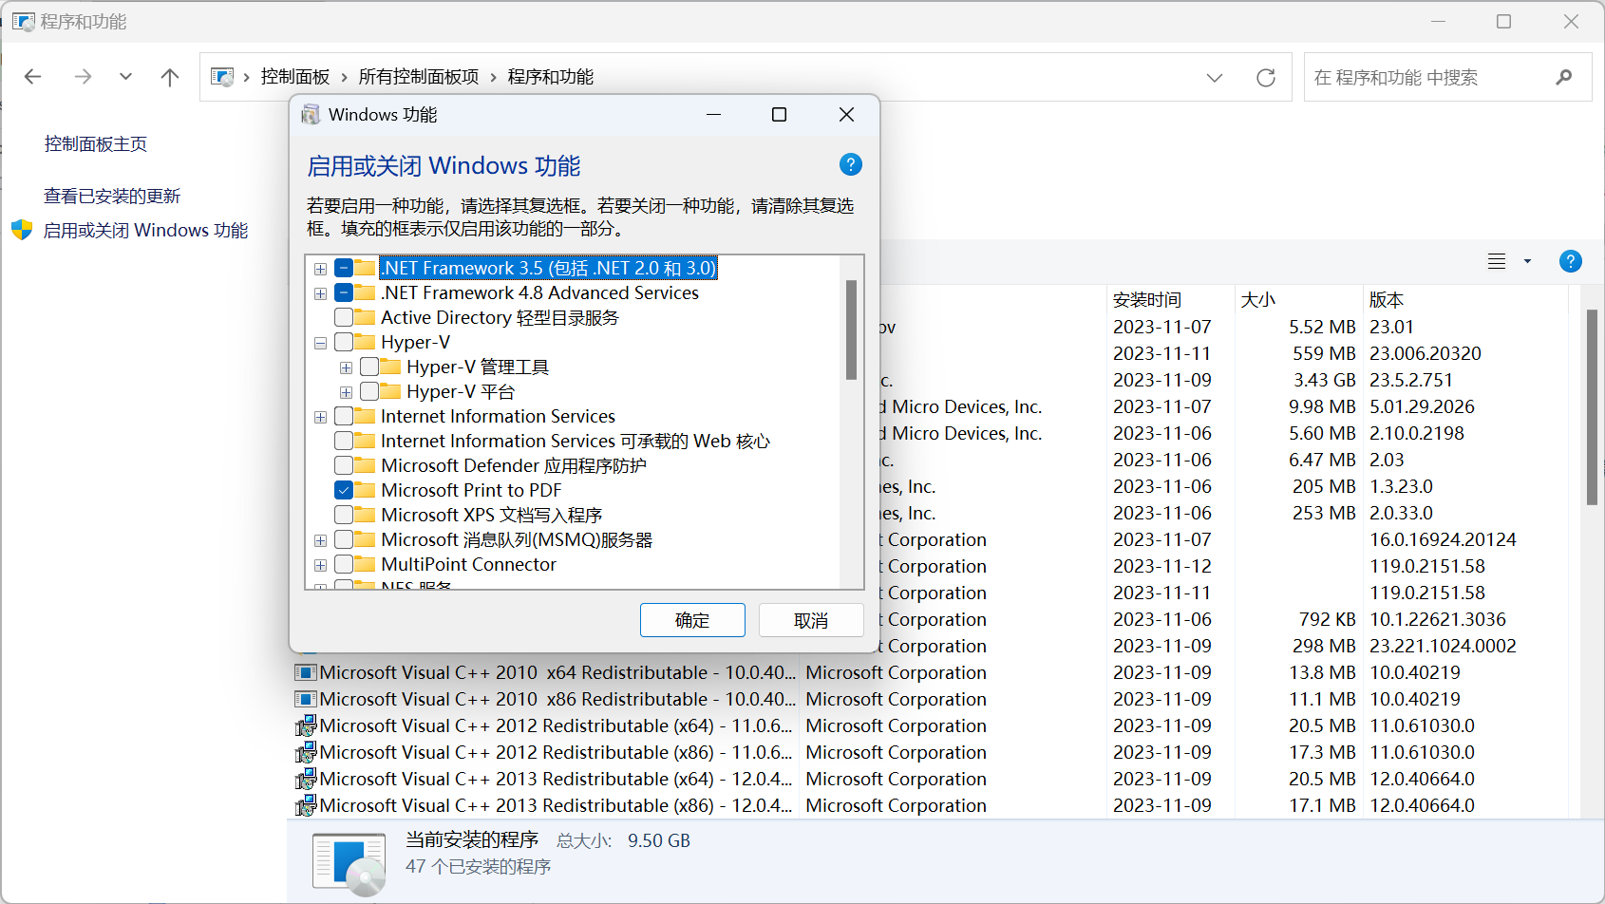Click the back navigation arrow
This screenshot has height=904, width=1605.
[x=32, y=77]
